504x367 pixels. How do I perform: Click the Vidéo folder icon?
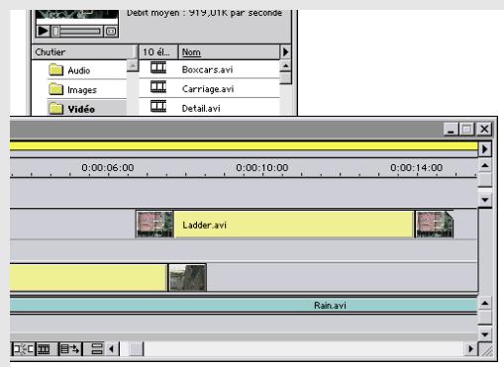coord(55,108)
